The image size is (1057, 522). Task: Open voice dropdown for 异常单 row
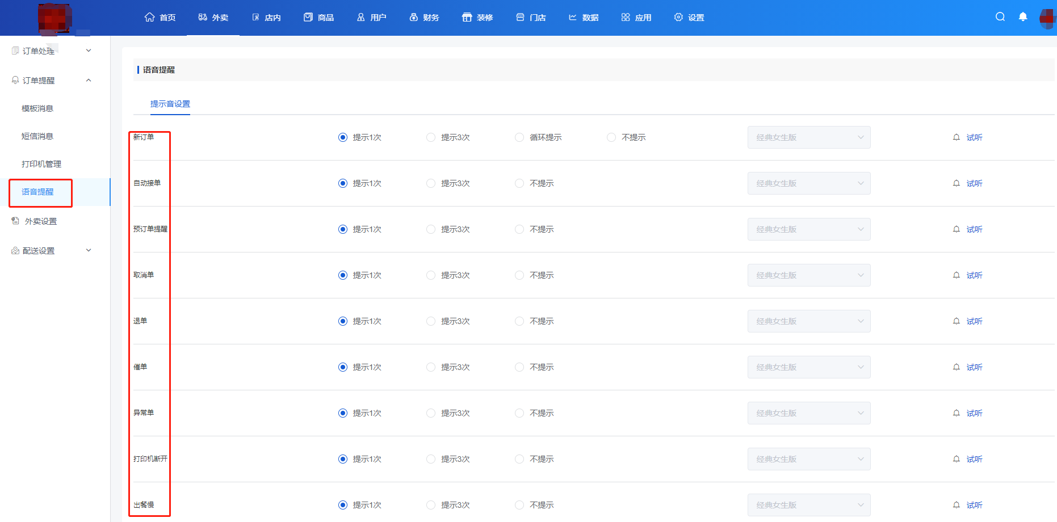809,413
